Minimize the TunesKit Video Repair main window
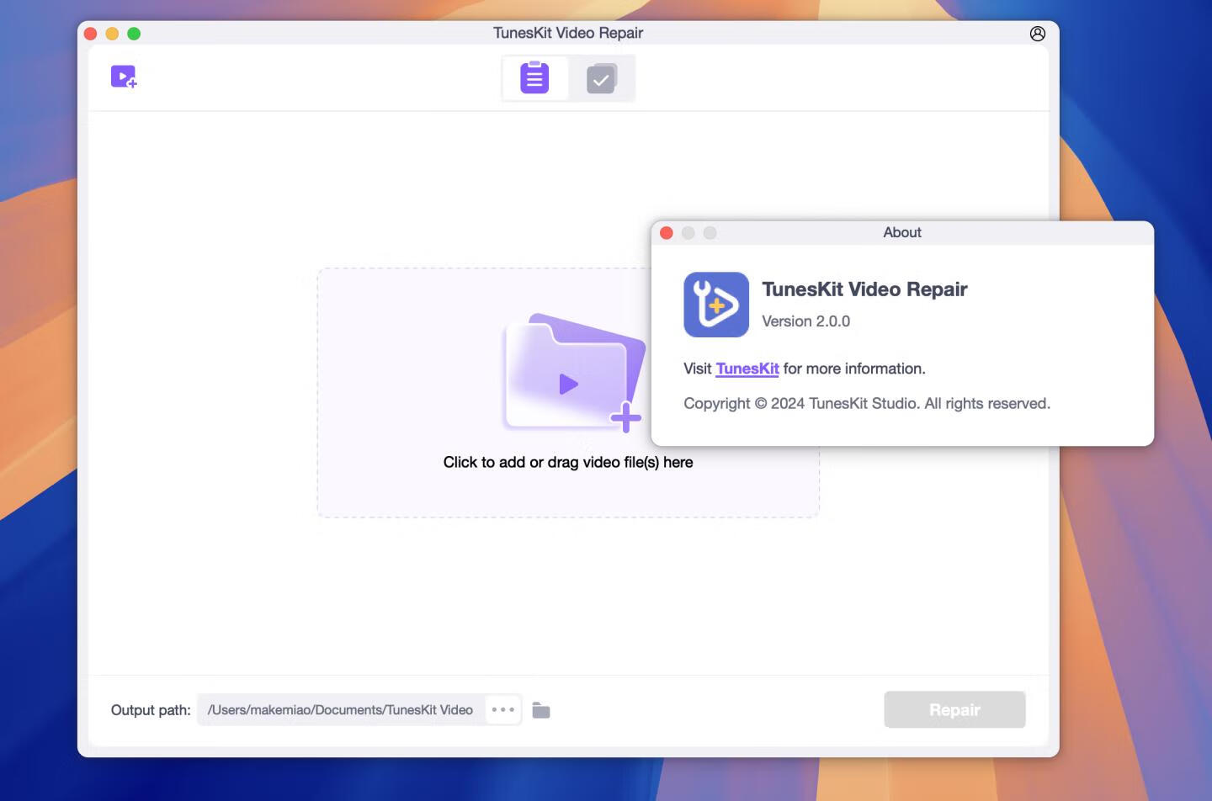The image size is (1212, 801). [112, 34]
